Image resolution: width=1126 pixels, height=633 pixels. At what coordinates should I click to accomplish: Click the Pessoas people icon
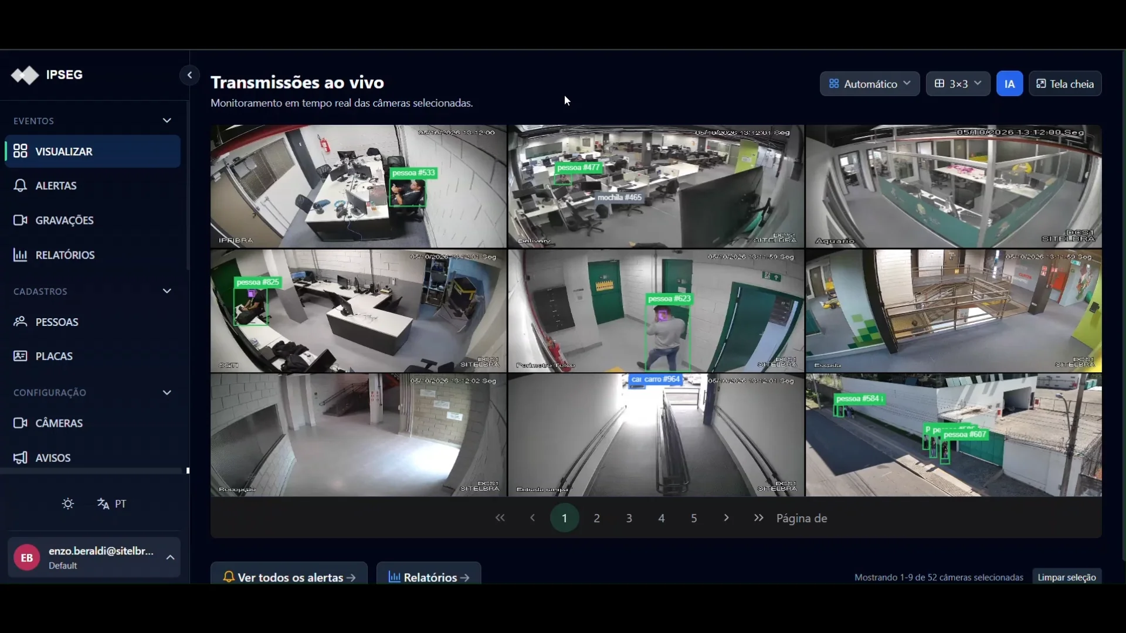point(21,322)
